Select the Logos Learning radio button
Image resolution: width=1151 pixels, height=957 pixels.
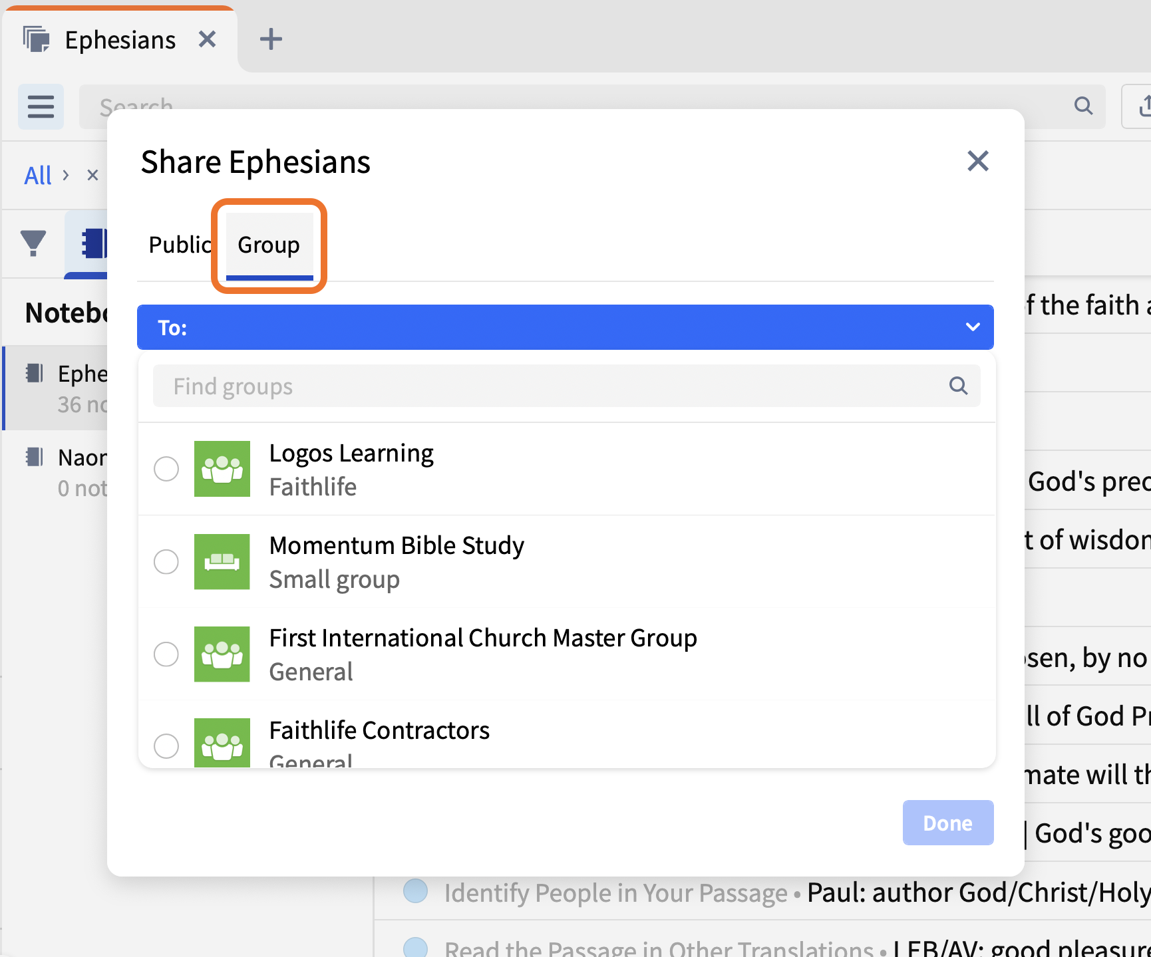tap(166, 469)
